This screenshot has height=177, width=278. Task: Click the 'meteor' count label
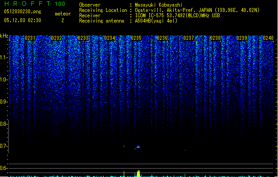(63, 14)
